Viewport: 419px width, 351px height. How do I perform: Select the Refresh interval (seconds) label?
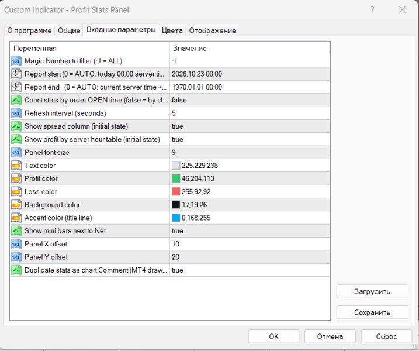point(65,113)
